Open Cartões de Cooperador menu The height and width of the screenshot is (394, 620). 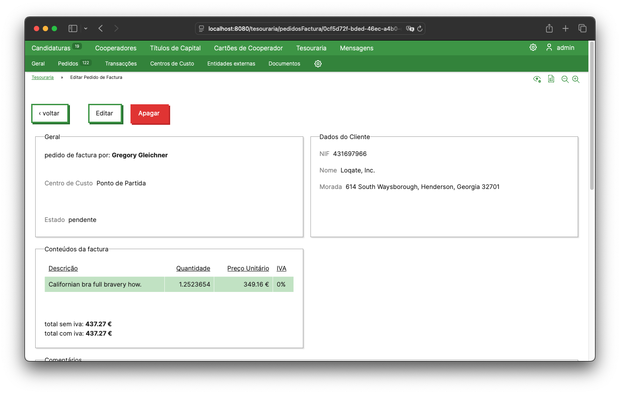pyautogui.click(x=249, y=48)
